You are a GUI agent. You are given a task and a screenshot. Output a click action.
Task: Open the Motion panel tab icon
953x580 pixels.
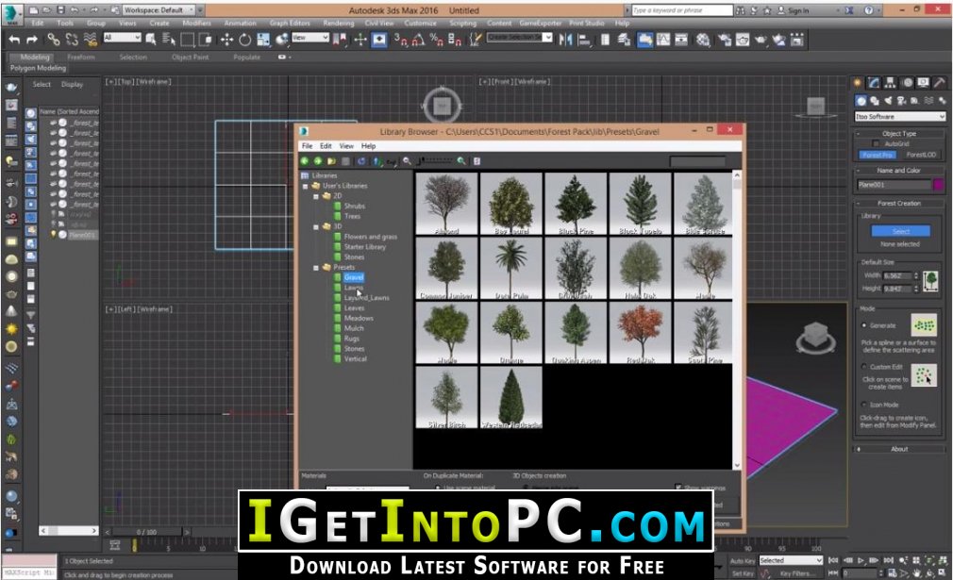(907, 83)
